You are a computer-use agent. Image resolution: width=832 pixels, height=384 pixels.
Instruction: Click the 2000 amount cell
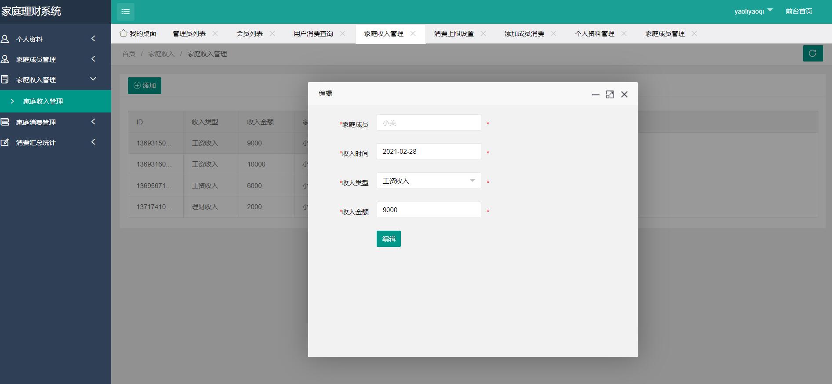click(x=267, y=207)
